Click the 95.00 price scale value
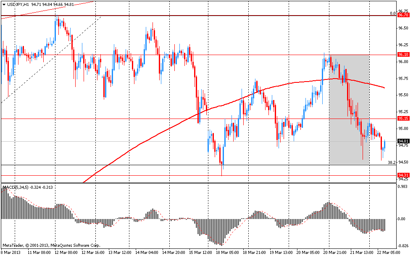Viewport: 413px width, 256px height. (403, 129)
